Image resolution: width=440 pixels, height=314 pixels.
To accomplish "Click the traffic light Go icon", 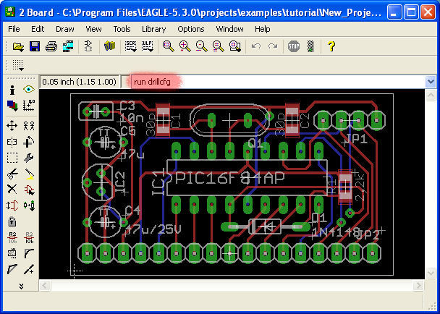I will point(310,46).
